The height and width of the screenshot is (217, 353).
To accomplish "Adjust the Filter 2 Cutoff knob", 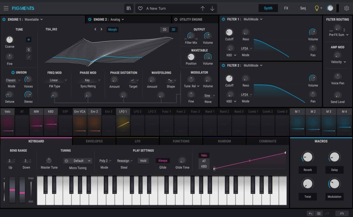I will coord(229,79).
